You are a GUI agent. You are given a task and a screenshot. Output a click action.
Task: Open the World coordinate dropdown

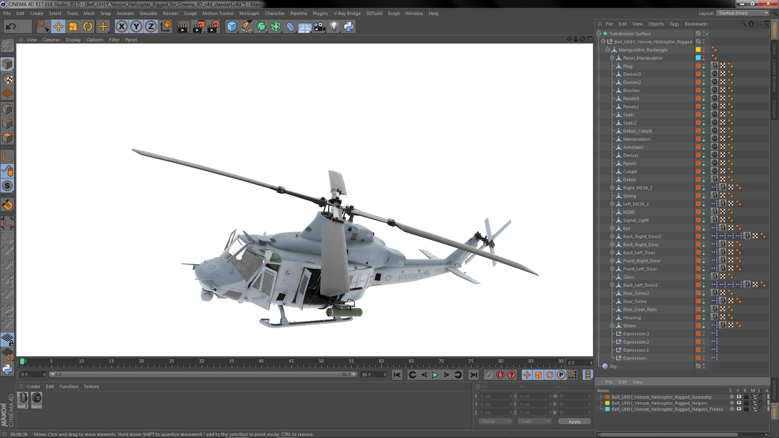496,422
